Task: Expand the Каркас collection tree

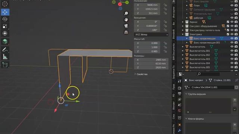Action: click(183, 22)
